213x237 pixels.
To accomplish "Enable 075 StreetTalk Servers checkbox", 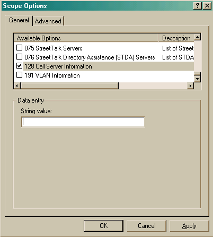I will (19, 48).
